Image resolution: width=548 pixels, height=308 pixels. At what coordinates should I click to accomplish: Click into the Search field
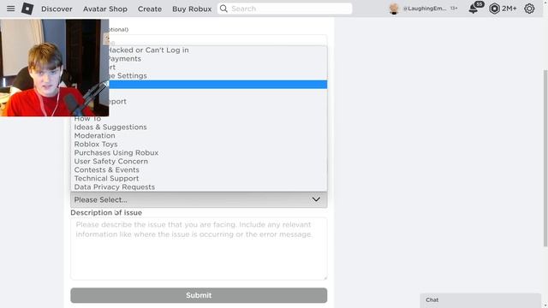(284, 9)
